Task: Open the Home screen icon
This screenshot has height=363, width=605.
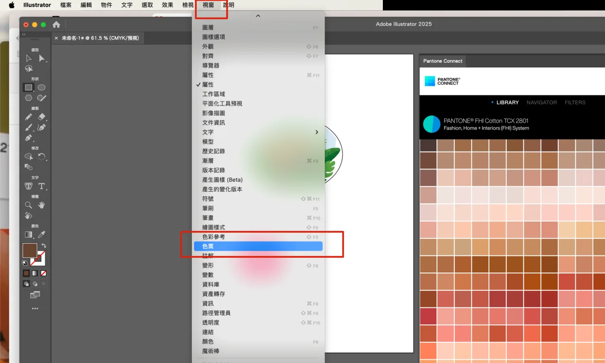Action: [56, 25]
